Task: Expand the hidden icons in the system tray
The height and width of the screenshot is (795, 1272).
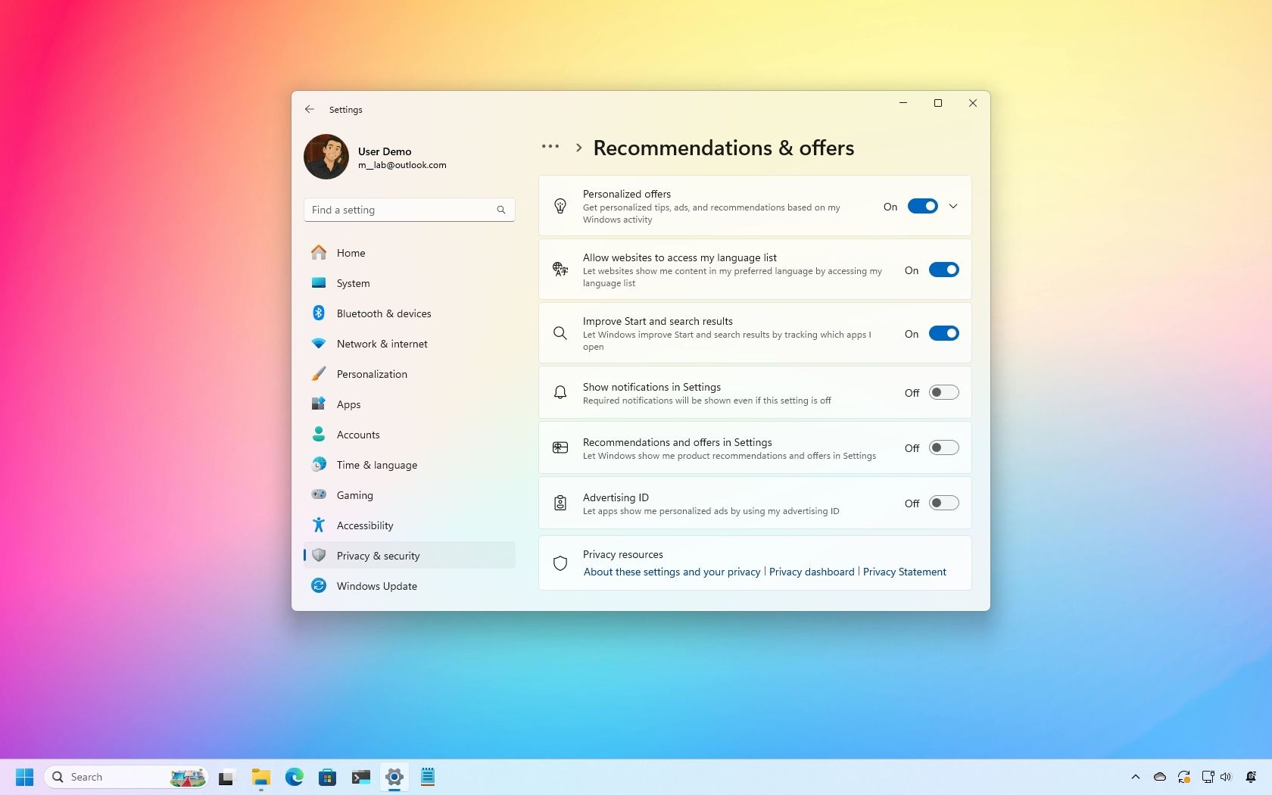Action: (1136, 777)
